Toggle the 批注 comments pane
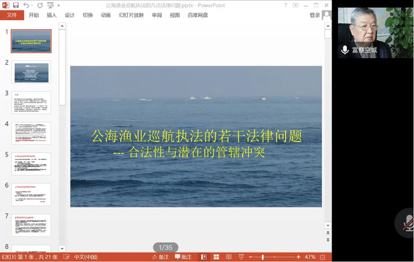Viewport: 414px width, 262px height. pos(183,256)
